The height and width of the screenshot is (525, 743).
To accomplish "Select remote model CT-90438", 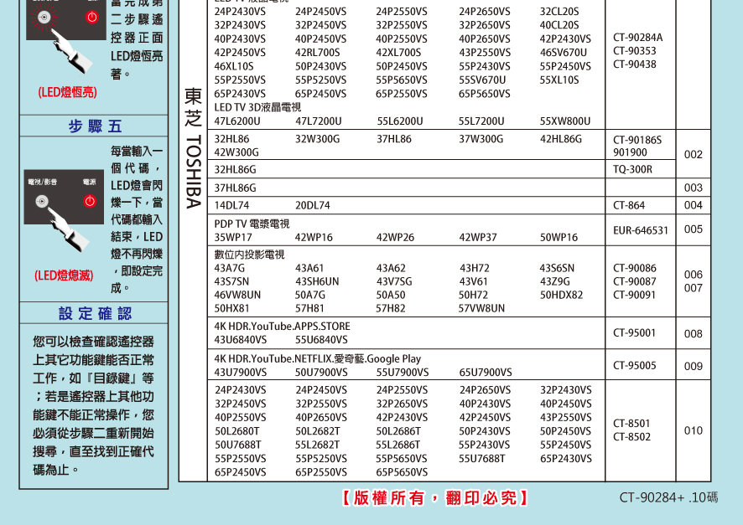I will coord(635,64).
